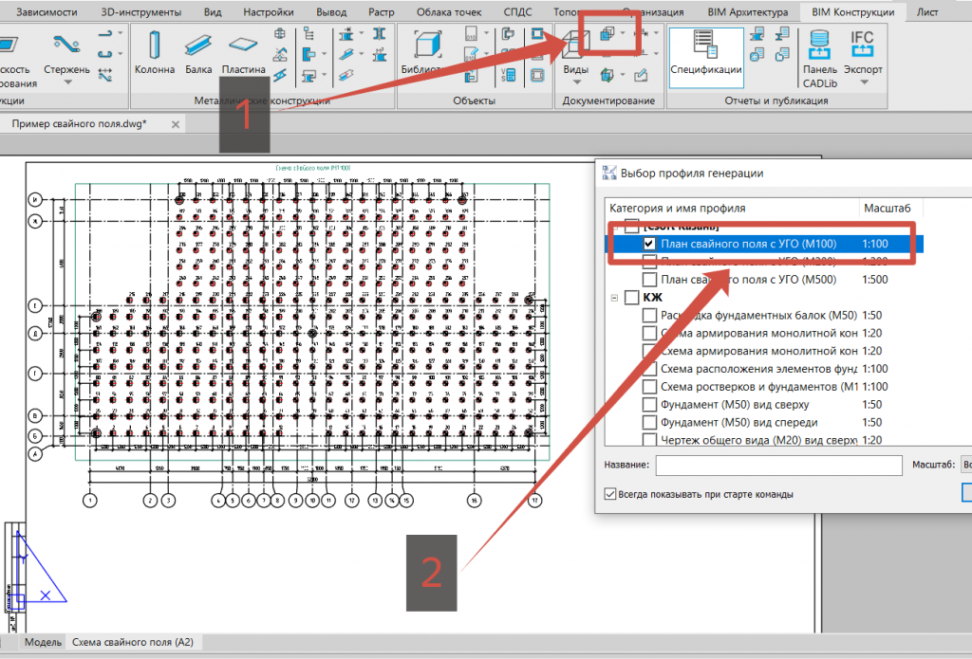Image resolution: width=972 pixels, height=659 pixels.
Task: Check the КЖ category checkbox
Action: (631, 298)
